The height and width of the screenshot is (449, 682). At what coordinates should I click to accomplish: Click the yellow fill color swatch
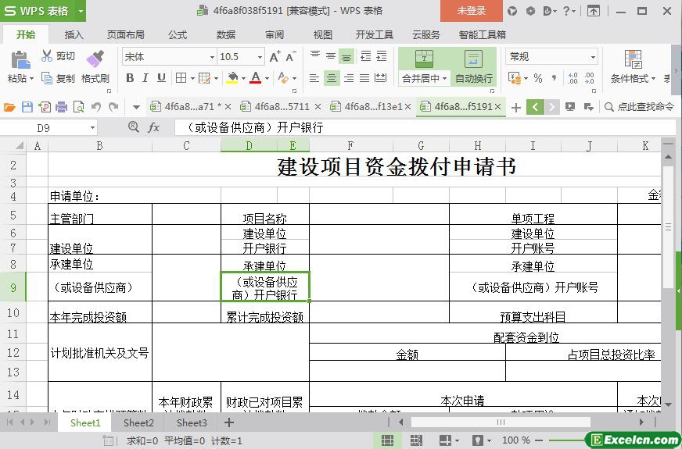232,78
